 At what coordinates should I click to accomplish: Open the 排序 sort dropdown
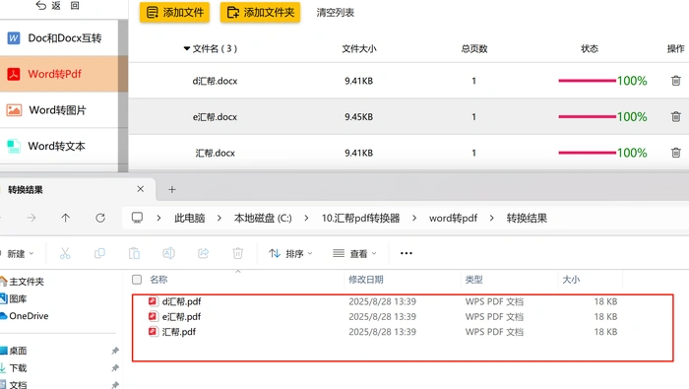coord(290,254)
